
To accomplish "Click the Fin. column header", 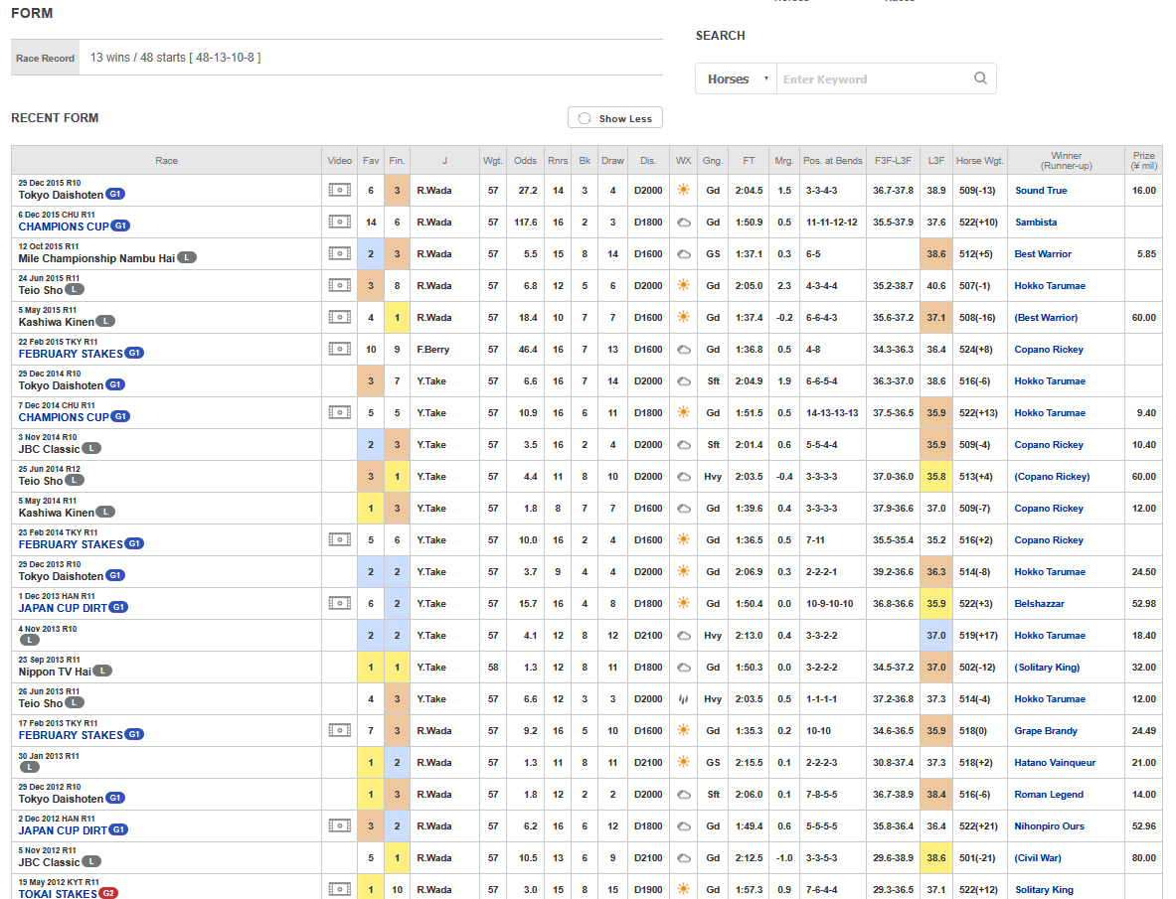I will pyautogui.click(x=397, y=160).
